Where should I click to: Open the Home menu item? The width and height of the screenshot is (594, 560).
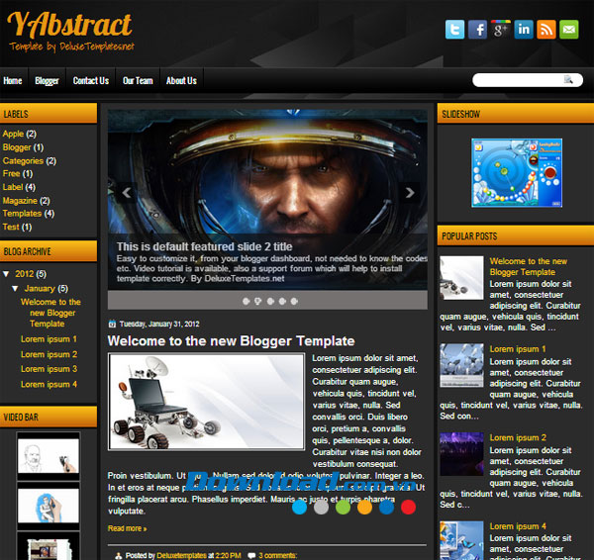pos(13,81)
